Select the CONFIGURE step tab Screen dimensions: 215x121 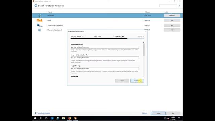tap(119, 37)
